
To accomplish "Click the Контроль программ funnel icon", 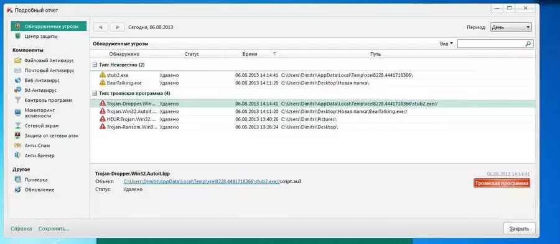I will tap(18, 101).
